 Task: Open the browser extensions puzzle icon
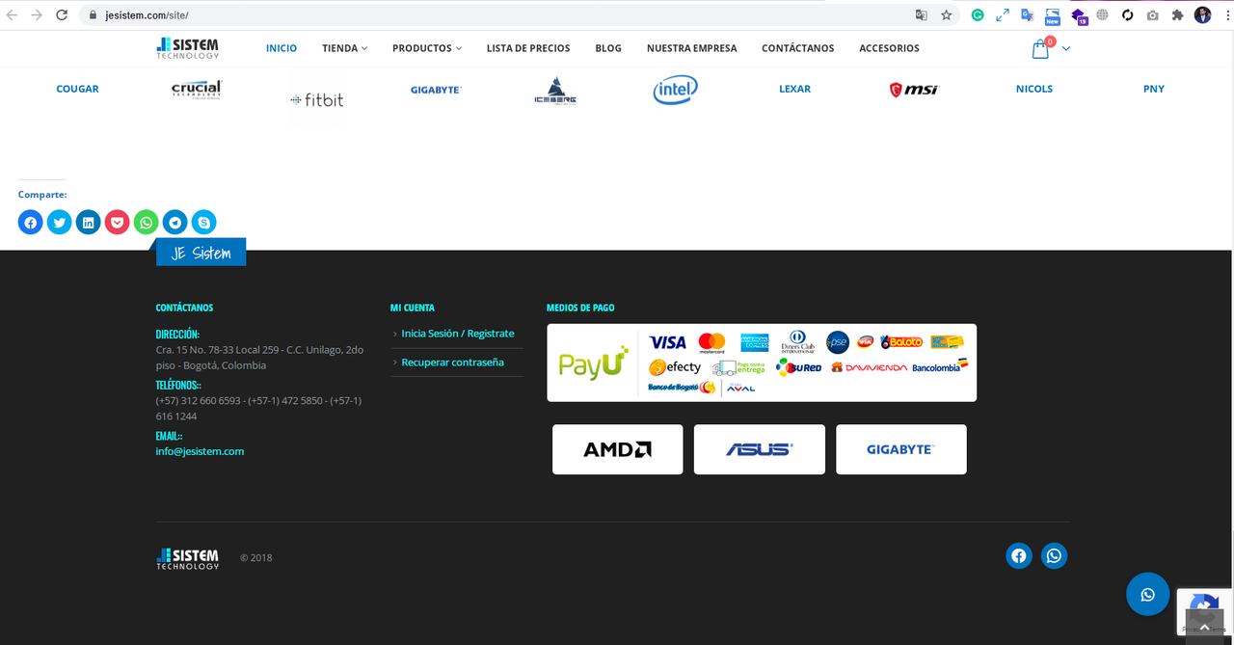click(x=1177, y=15)
